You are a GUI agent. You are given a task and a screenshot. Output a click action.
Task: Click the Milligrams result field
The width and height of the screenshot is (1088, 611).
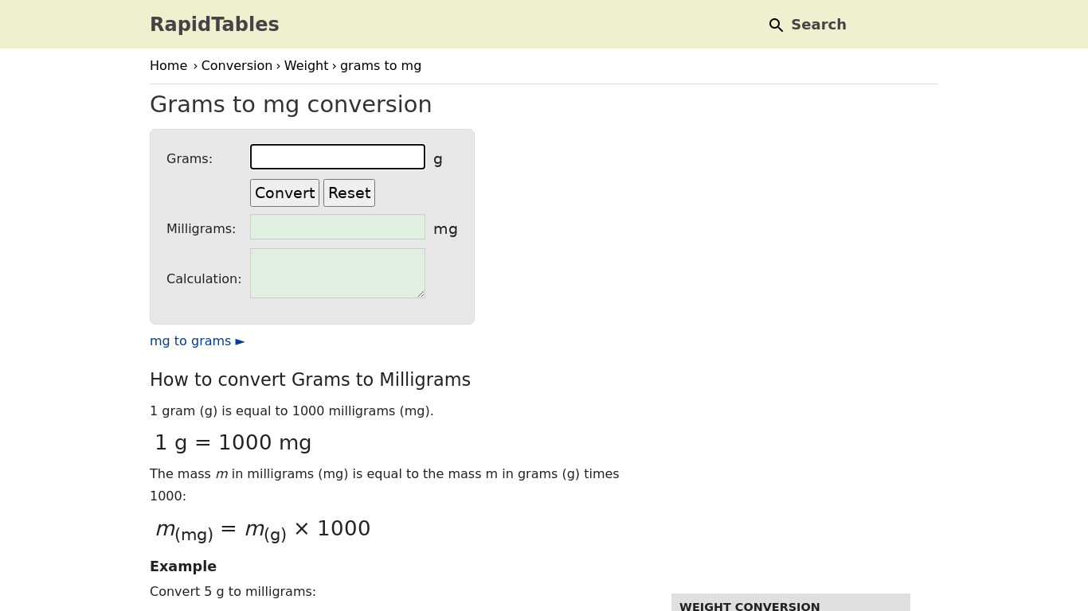coord(338,227)
